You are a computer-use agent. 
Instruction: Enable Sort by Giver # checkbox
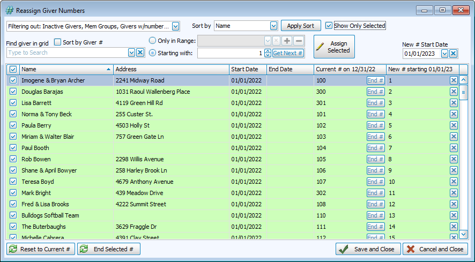tap(58, 42)
